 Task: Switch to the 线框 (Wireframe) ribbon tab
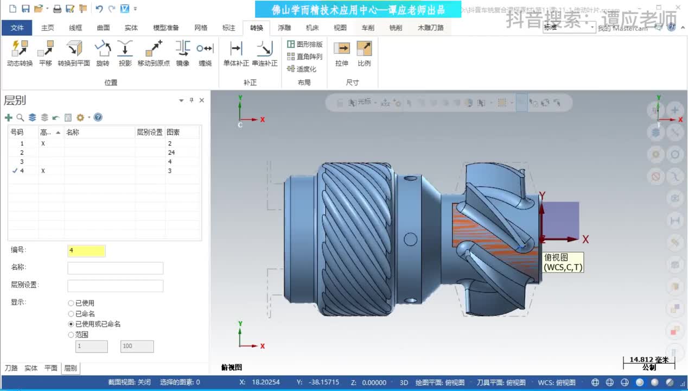click(x=76, y=28)
